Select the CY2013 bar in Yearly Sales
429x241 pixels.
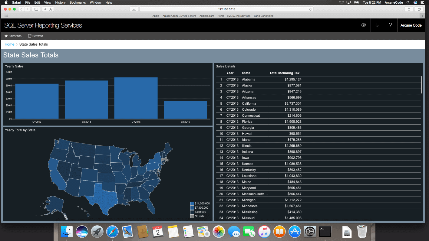(x=37, y=101)
